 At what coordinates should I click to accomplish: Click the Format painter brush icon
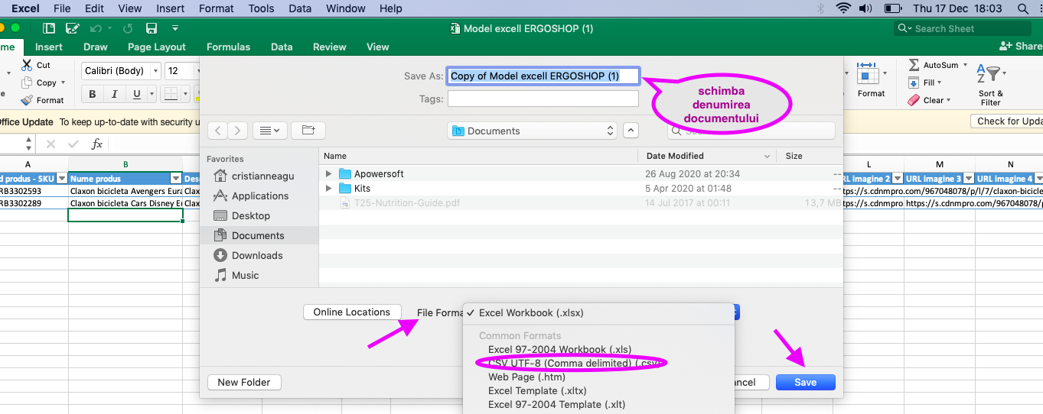(27, 100)
